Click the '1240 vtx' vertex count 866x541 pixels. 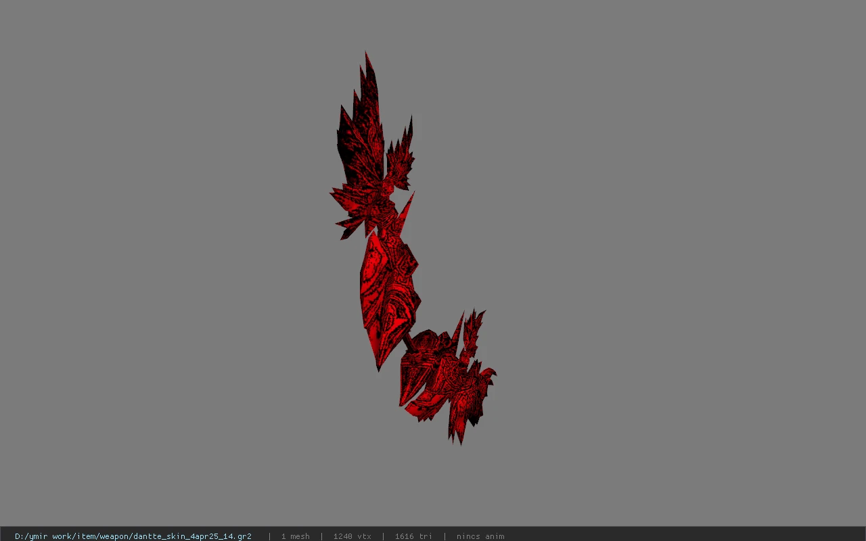352,536
